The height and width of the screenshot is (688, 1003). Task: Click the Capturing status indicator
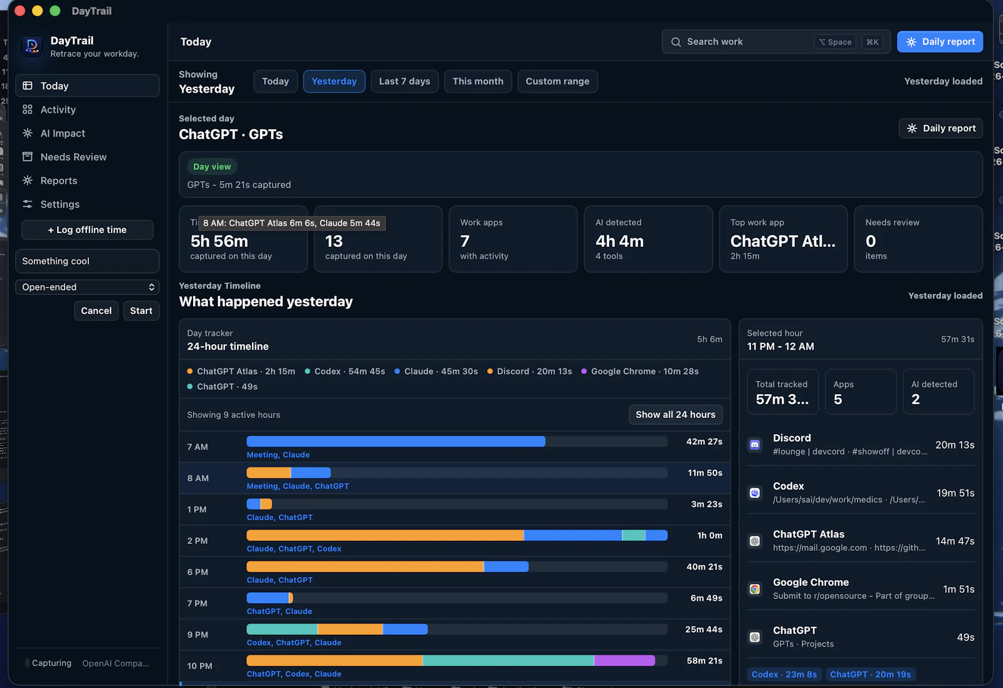48,663
